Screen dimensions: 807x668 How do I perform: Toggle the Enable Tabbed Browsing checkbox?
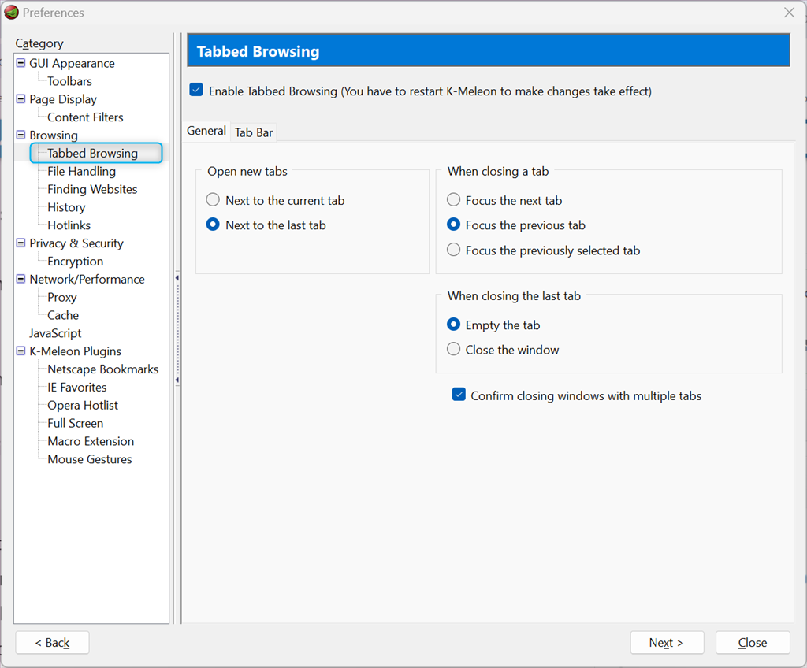tap(196, 90)
